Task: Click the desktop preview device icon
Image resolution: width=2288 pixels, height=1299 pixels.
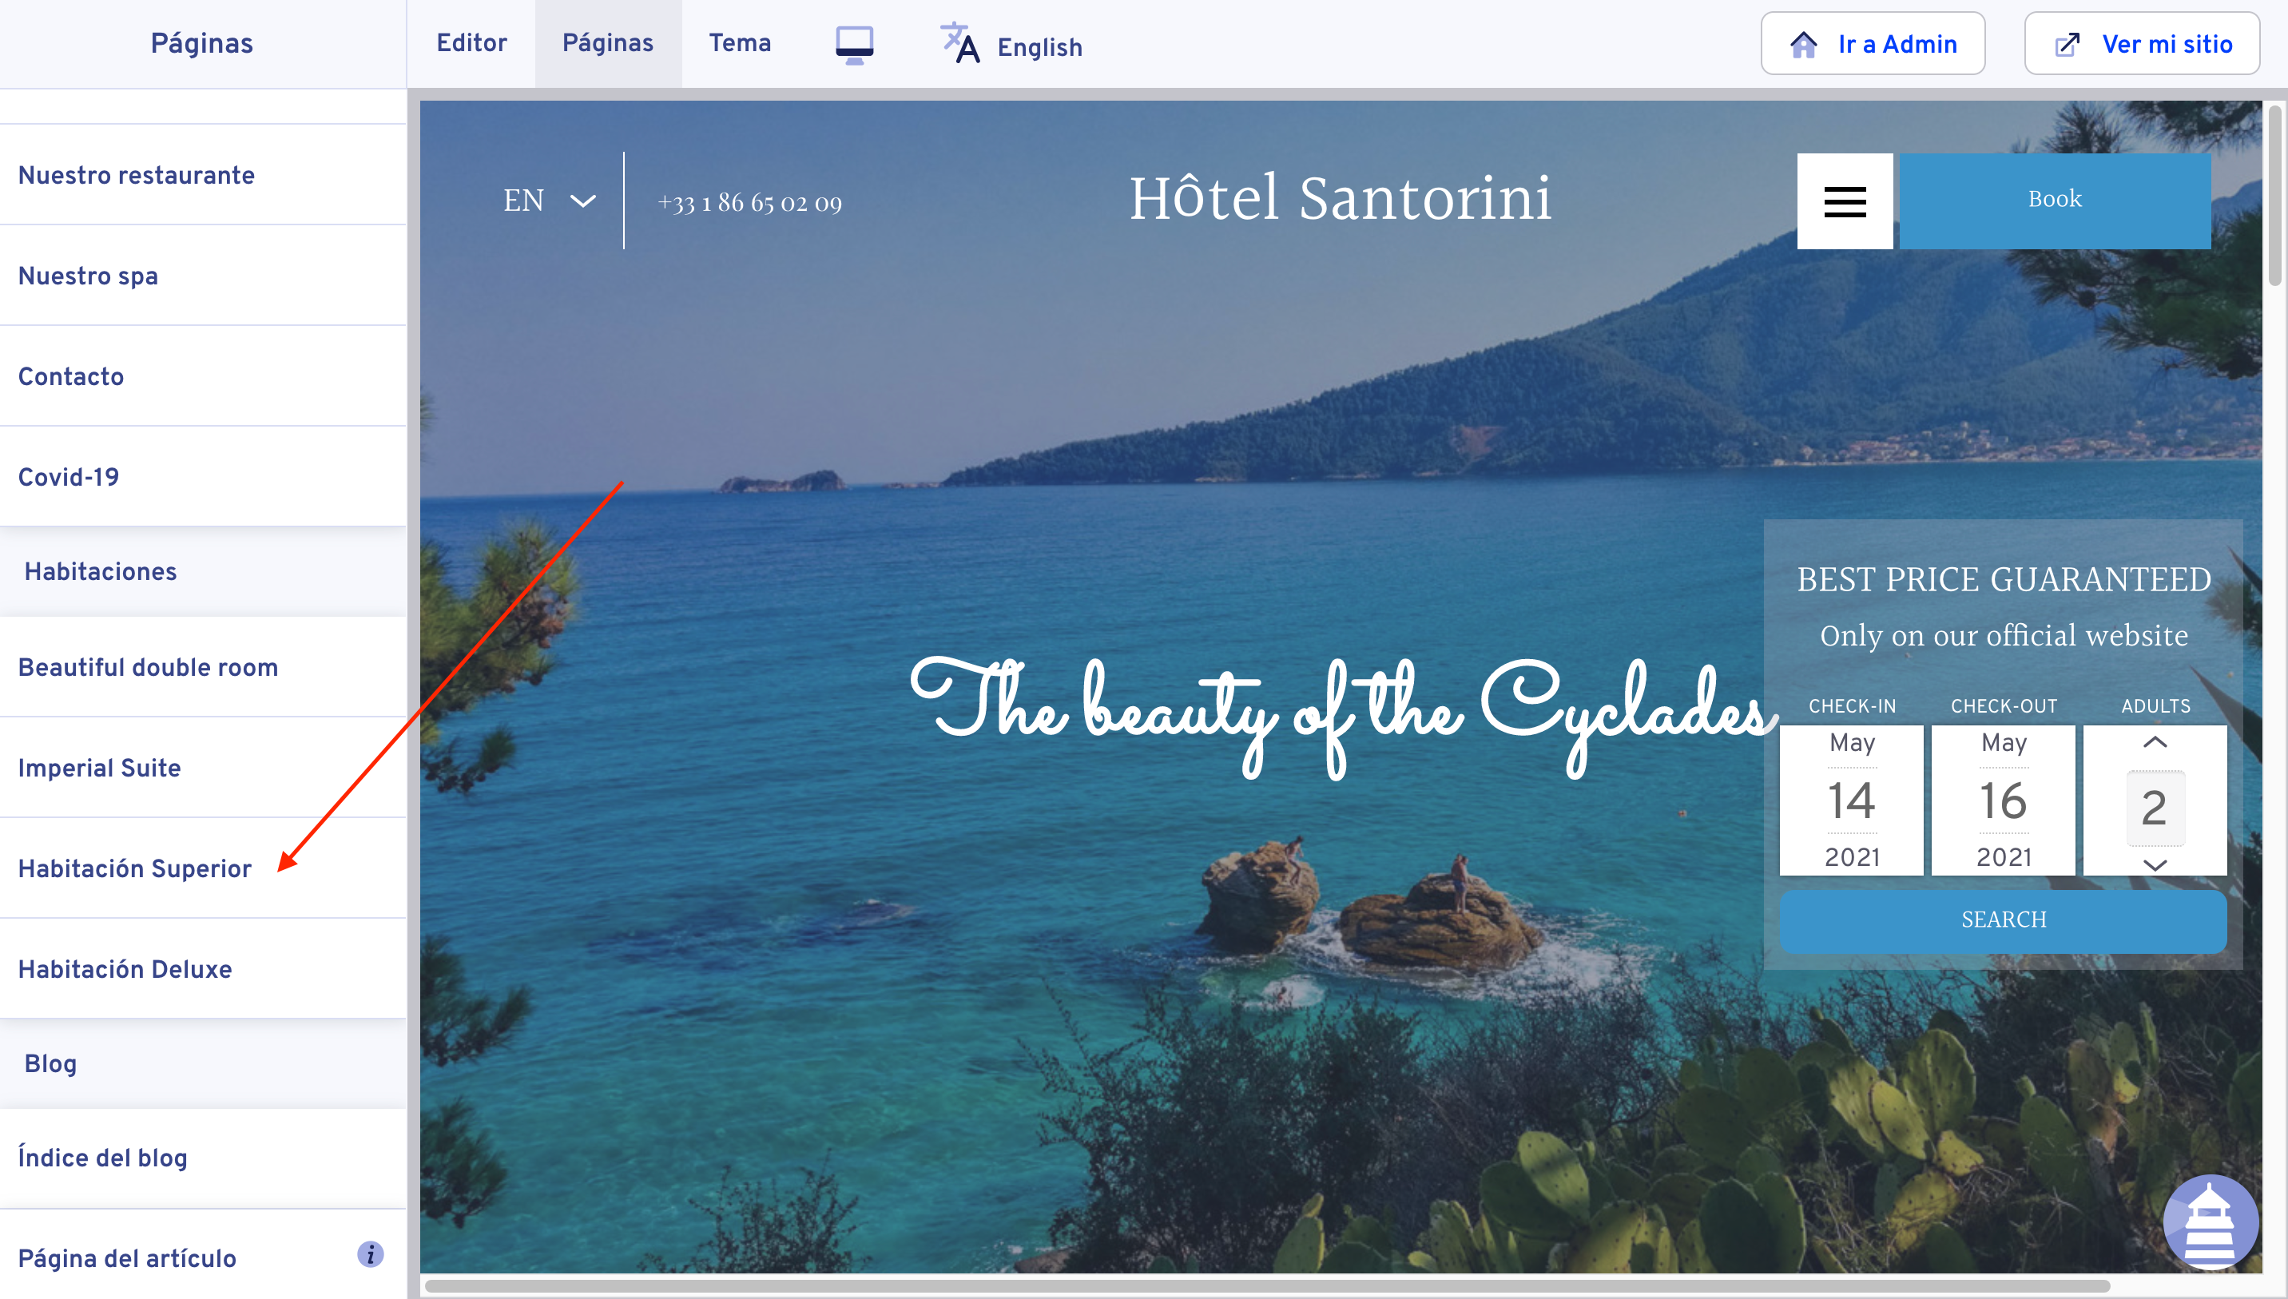Action: click(x=854, y=45)
